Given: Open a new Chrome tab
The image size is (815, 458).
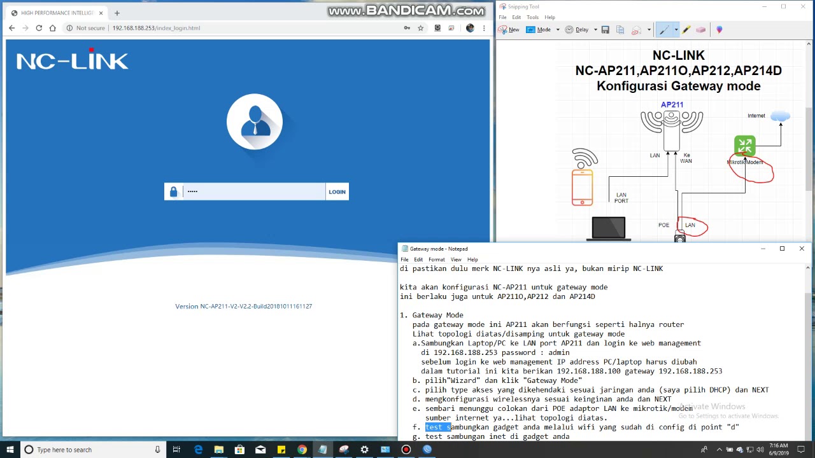Looking at the screenshot, I should pos(117,13).
